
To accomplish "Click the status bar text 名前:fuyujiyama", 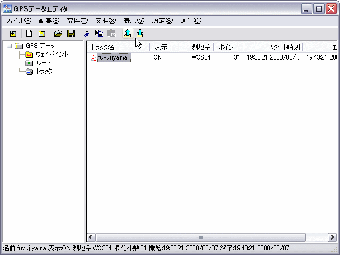I will point(24,248).
